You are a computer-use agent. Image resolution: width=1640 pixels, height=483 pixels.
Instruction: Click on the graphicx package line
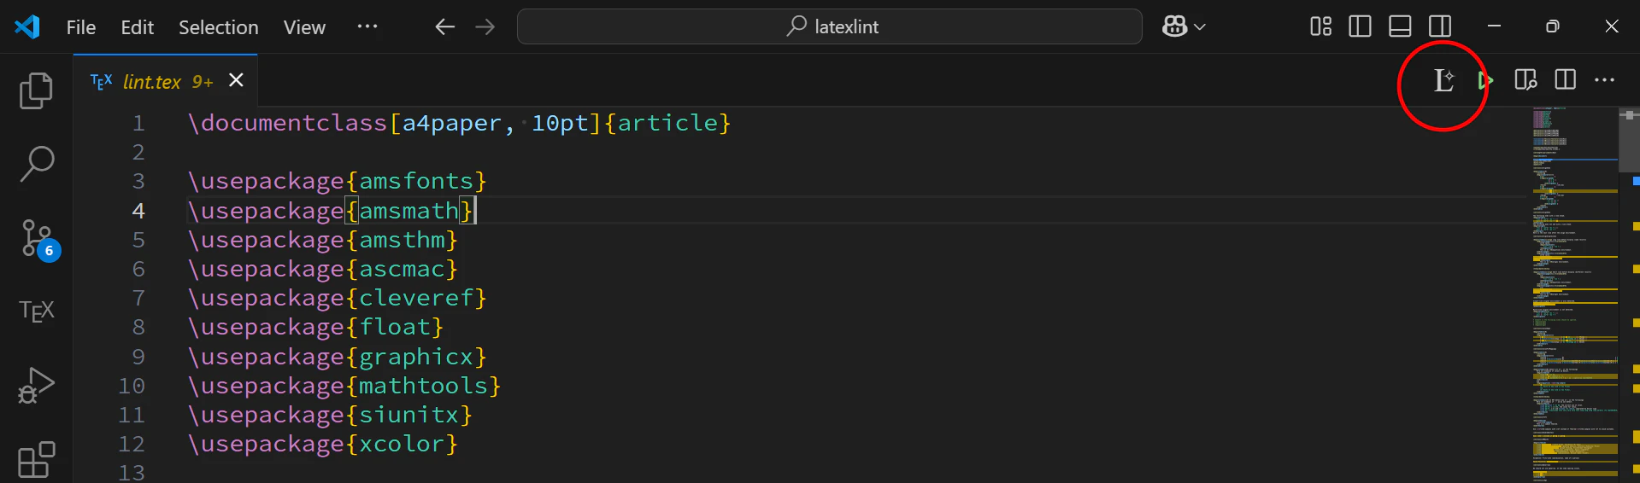[337, 357]
